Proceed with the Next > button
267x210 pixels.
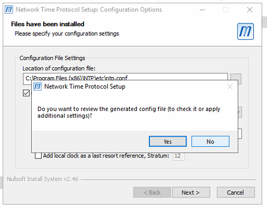click(x=191, y=192)
